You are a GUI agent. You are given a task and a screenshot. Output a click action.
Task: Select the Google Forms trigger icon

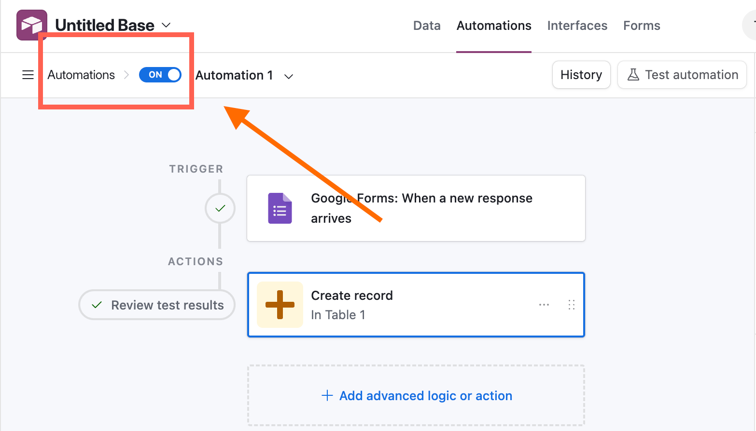pos(280,208)
